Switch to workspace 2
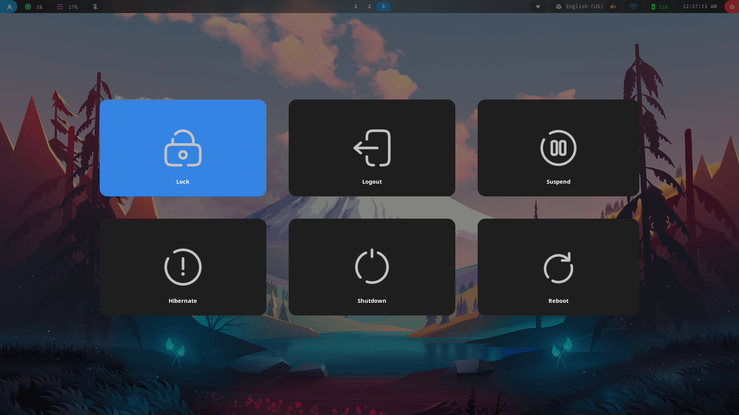The height and width of the screenshot is (415, 739). [369, 7]
